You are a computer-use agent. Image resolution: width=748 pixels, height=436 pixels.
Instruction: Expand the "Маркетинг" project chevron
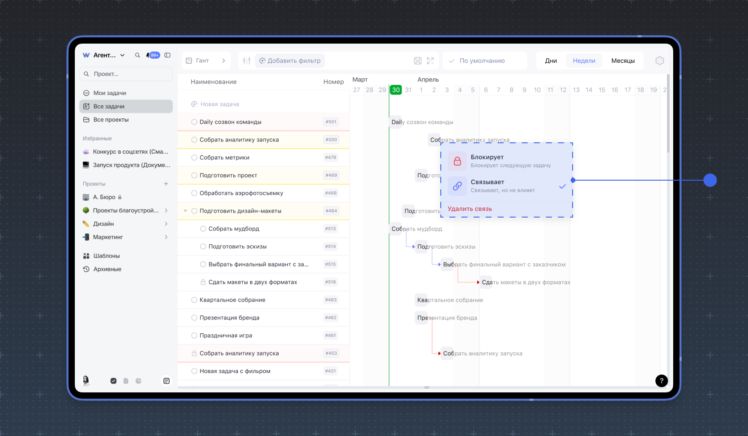(166, 237)
